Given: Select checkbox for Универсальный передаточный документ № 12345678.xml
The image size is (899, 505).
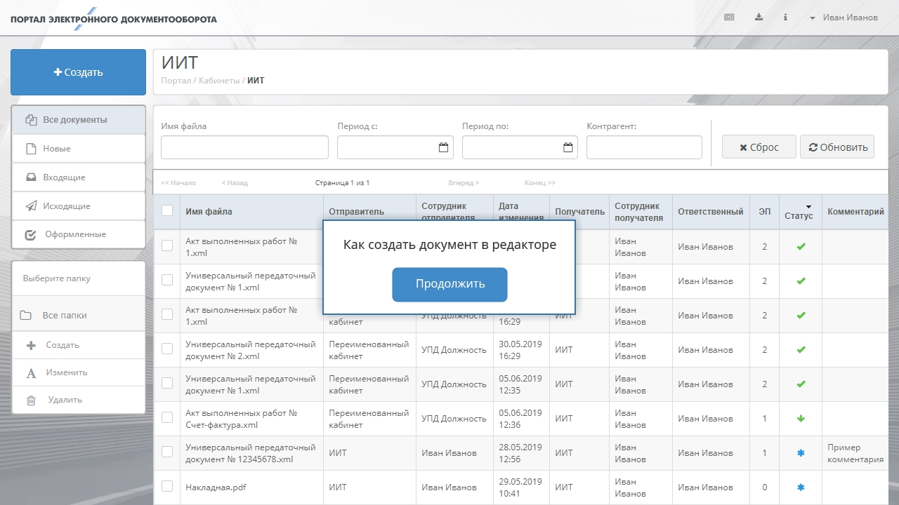Looking at the screenshot, I should click(x=167, y=452).
